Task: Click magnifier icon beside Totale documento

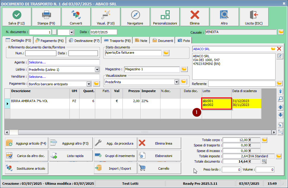Action: [x=264, y=161]
